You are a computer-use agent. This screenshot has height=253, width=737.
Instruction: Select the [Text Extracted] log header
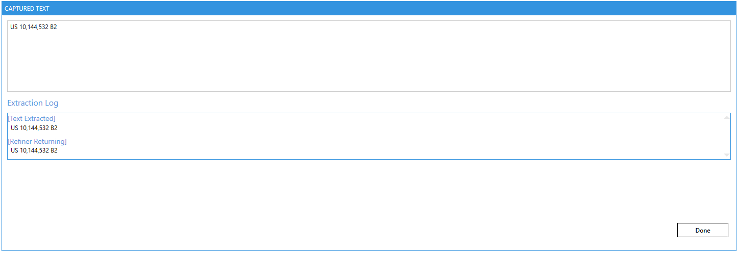32,119
